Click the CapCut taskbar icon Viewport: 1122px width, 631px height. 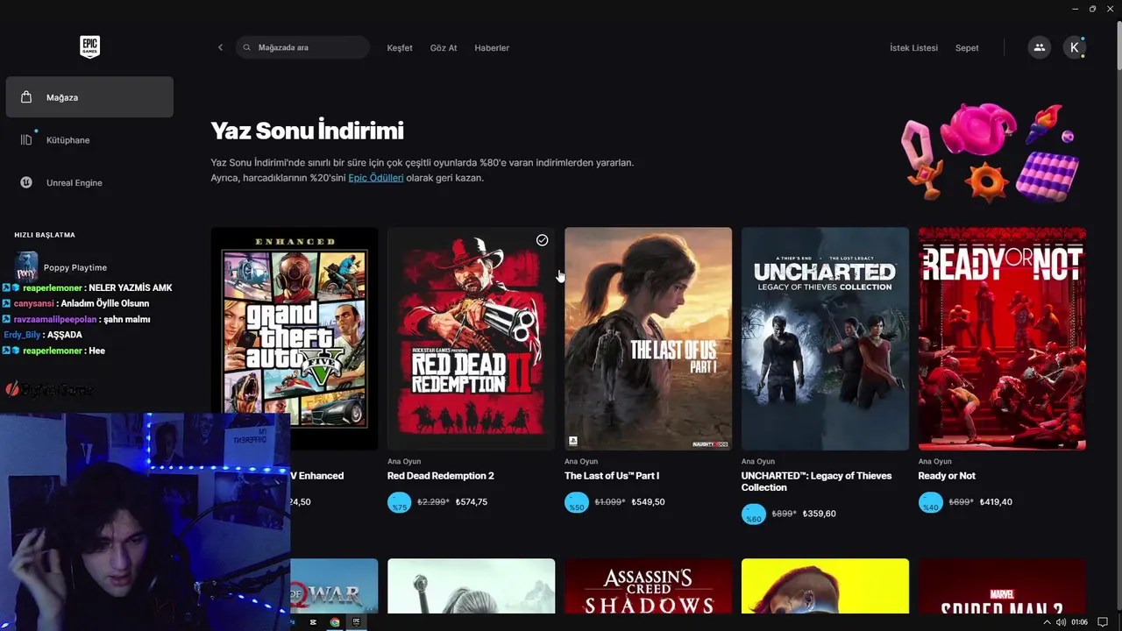pyautogui.click(x=313, y=622)
